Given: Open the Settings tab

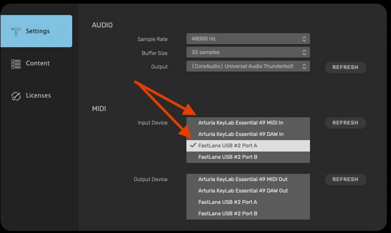Looking at the screenshot, I should point(36,31).
